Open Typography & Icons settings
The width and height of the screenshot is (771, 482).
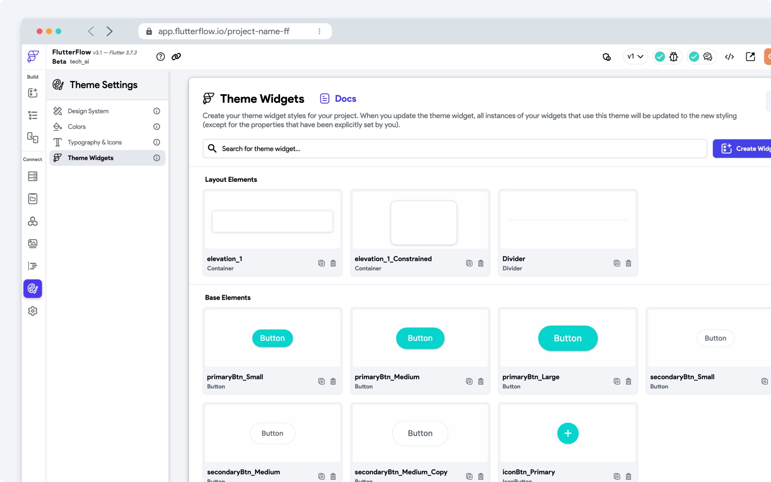(95, 142)
